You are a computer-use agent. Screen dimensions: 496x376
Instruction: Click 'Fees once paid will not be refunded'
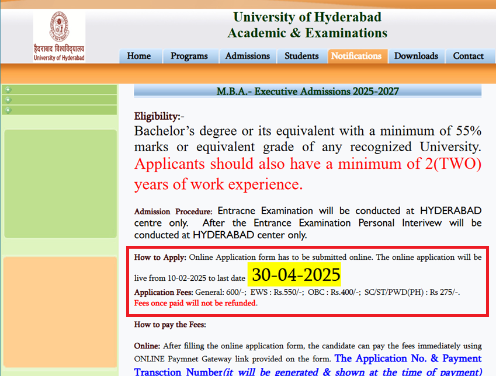[x=195, y=303]
